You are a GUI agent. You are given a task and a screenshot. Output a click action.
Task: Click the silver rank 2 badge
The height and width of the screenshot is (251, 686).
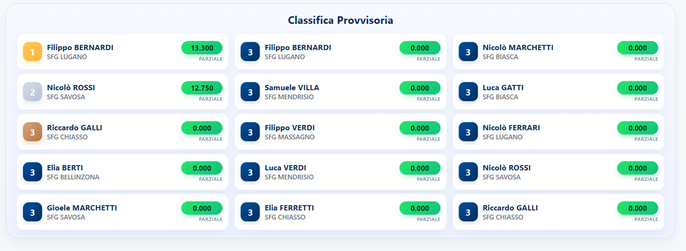(33, 92)
